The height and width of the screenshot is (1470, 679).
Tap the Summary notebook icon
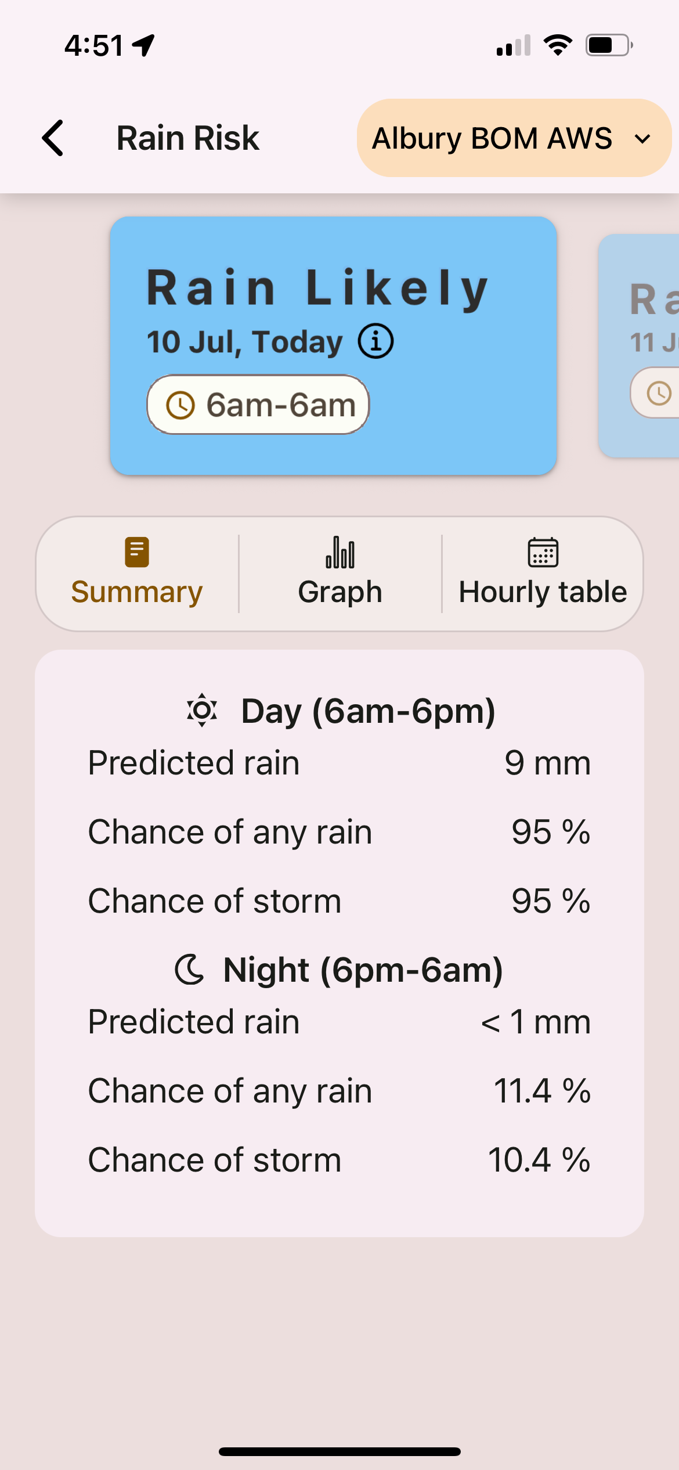coord(137,552)
